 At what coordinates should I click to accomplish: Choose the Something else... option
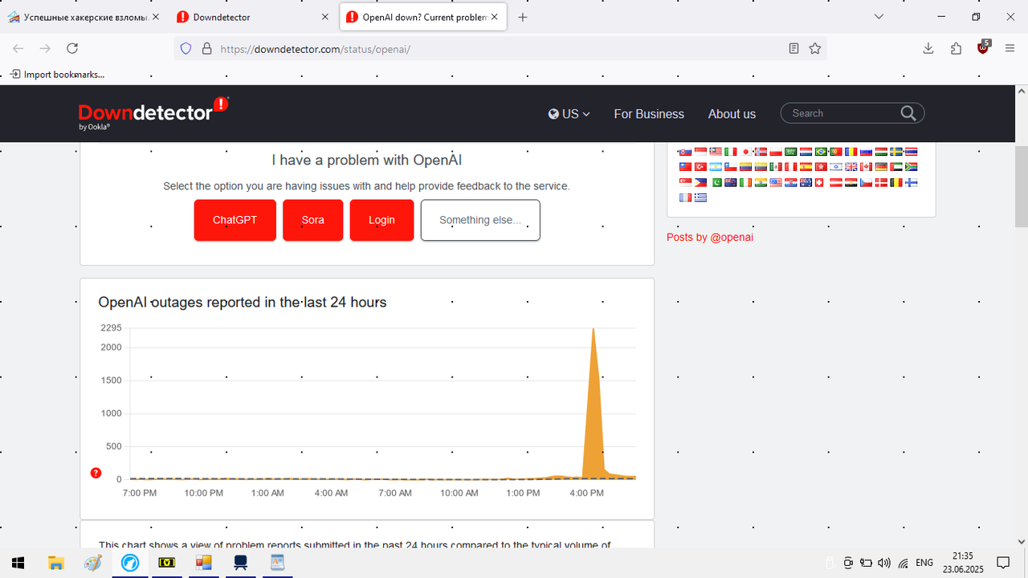point(480,220)
